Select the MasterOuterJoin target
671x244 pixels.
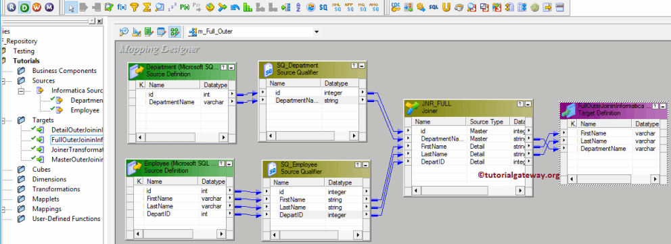(77, 160)
